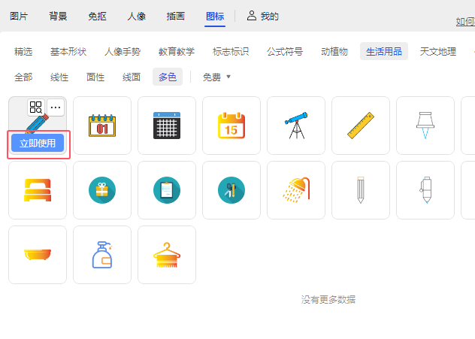Open the similar-icon search on the pencil card
The height and width of the screenshot is (339, 475).
(36, 107)
